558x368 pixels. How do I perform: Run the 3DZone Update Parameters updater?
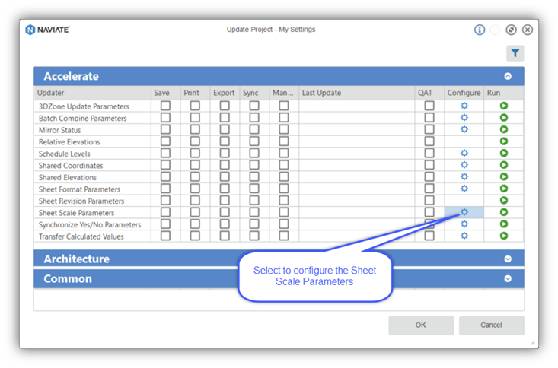[503, 106]
